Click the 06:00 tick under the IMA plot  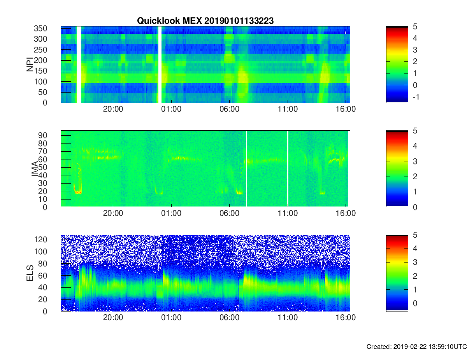point(229,213)
